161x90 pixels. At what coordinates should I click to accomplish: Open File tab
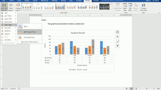pyautogui.click(x=4, y=1)
